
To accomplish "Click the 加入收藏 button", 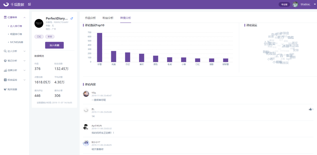I will [x=54, y=45].
